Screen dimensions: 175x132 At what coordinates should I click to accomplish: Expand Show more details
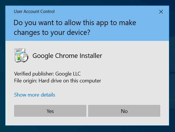tap(35, 95)
